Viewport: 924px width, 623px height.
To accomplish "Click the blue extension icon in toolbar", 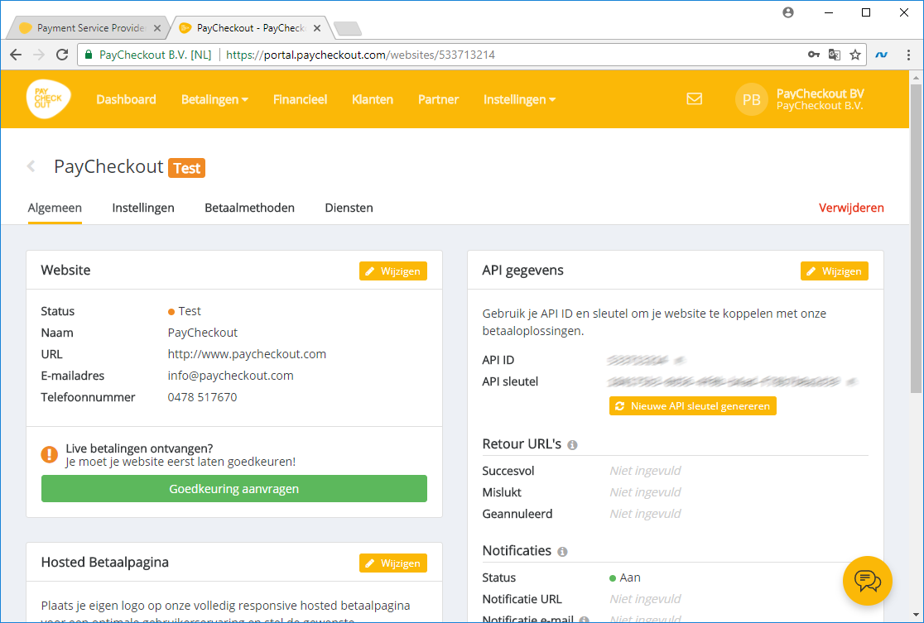I will pyautogui.click(x=882, y=55).
